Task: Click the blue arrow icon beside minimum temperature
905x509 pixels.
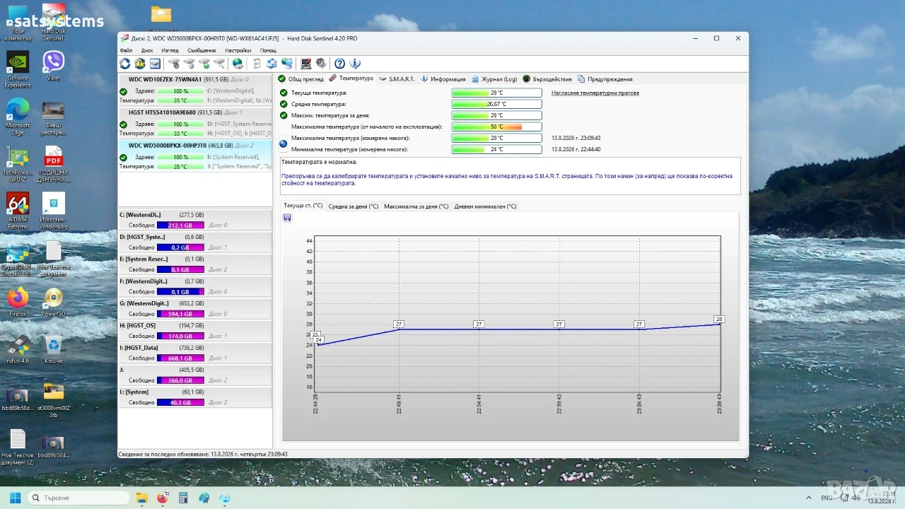Action: (284, 144)
